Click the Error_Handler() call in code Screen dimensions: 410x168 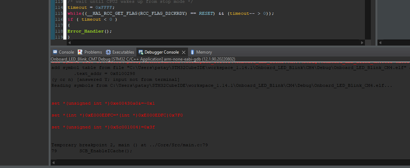coord(89,31)
